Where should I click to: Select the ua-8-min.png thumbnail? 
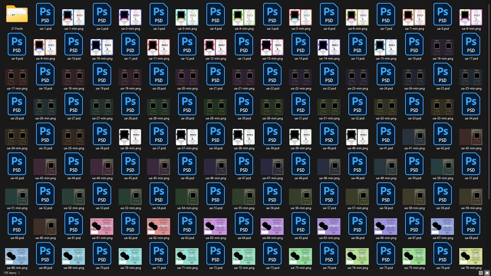[x=471, y=18]
